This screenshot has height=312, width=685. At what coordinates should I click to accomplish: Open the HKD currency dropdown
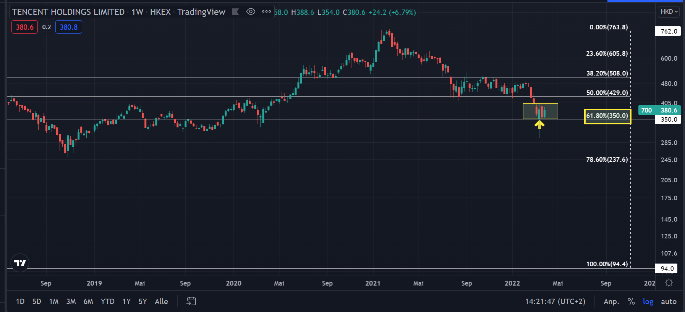[x=669, y=12]
